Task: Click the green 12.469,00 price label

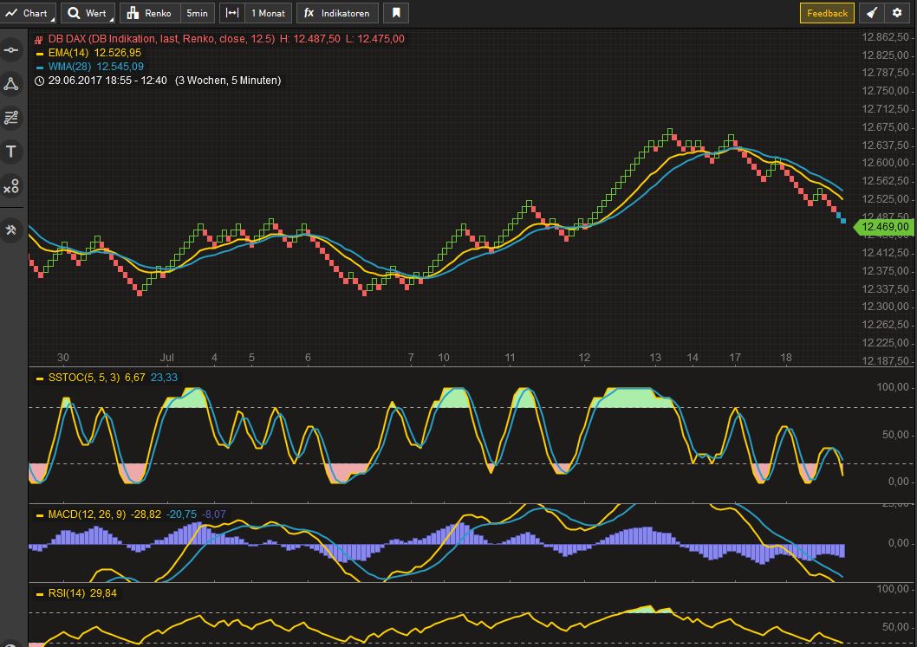Action: coord(884,227)
